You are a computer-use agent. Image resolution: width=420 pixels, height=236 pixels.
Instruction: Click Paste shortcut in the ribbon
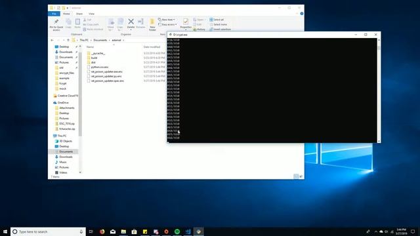(93, 29)
